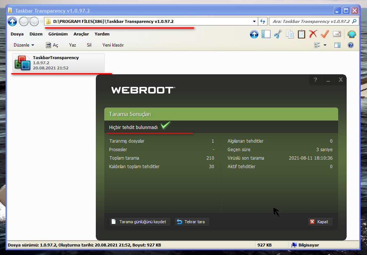
Task: Open the Düzen menu
Action: 36,34
